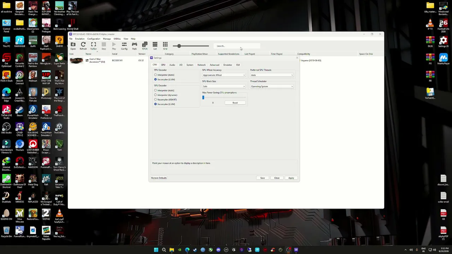Screen dimensions: 452x254
Task: Select the IP TV VLC desktop icon
Action: [x=430, y=24]
